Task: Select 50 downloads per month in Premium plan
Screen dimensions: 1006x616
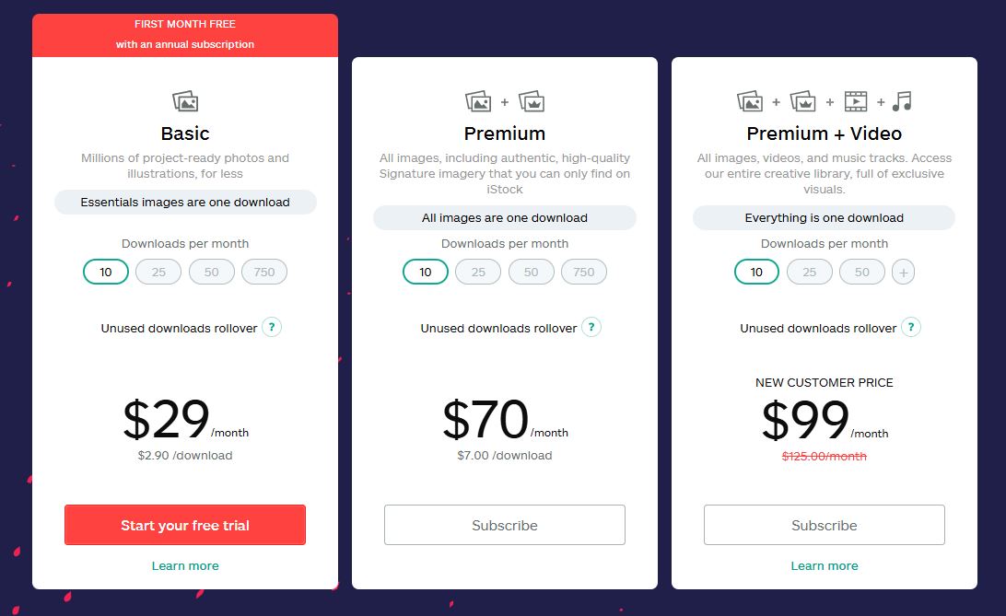Action: (x=531, y=272)
